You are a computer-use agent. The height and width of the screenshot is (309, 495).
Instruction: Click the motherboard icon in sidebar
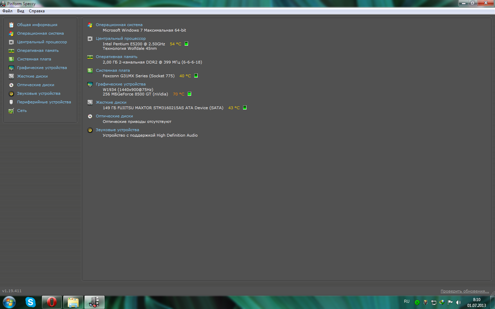pos(11,59)
